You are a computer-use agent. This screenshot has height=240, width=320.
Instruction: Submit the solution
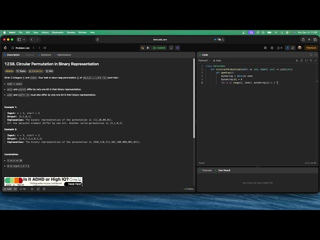coord(159,48)
